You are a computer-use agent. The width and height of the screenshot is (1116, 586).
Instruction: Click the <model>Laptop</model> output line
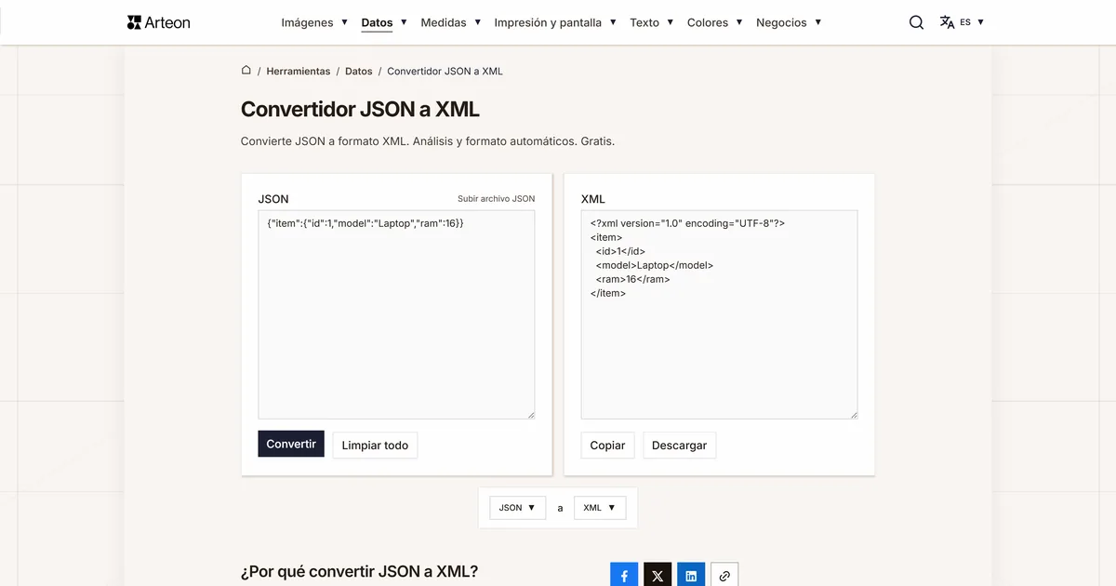[x=655, y=265]
